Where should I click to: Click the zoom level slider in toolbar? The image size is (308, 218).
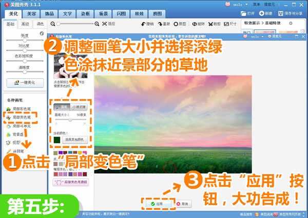pyautogui.click(x=75, y=24)
